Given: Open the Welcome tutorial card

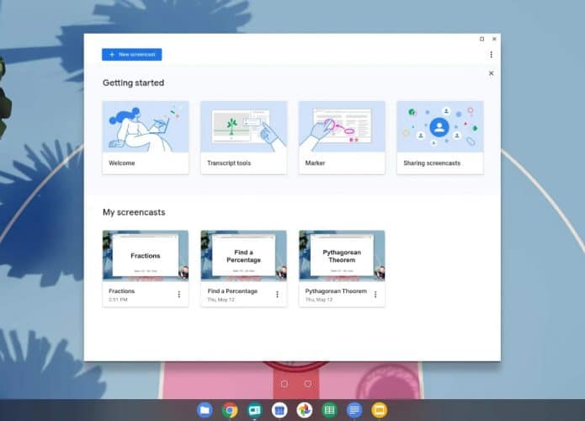Looking at the screenshot, I should [x=146, y=137].
